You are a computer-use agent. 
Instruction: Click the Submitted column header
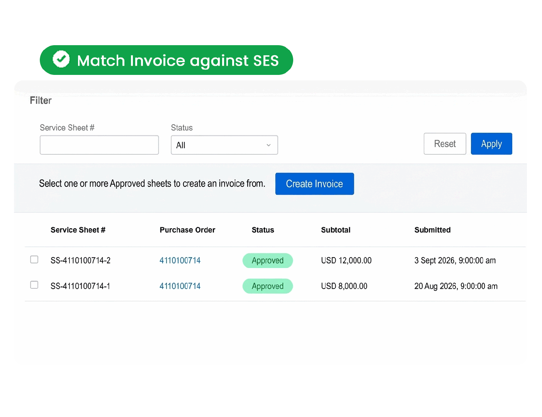click(433, 230)
